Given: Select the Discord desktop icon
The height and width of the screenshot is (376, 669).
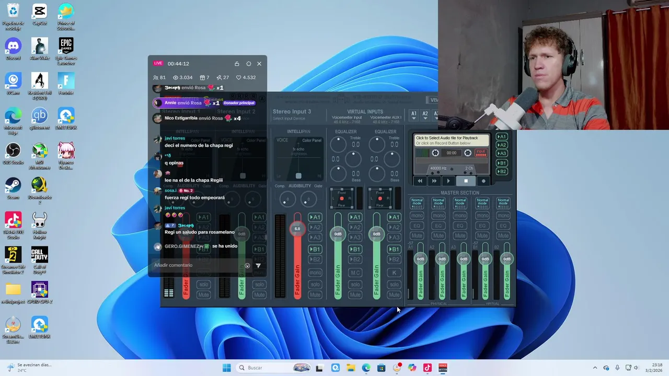Looking at the screenshot, I should (x=13, y=50).
